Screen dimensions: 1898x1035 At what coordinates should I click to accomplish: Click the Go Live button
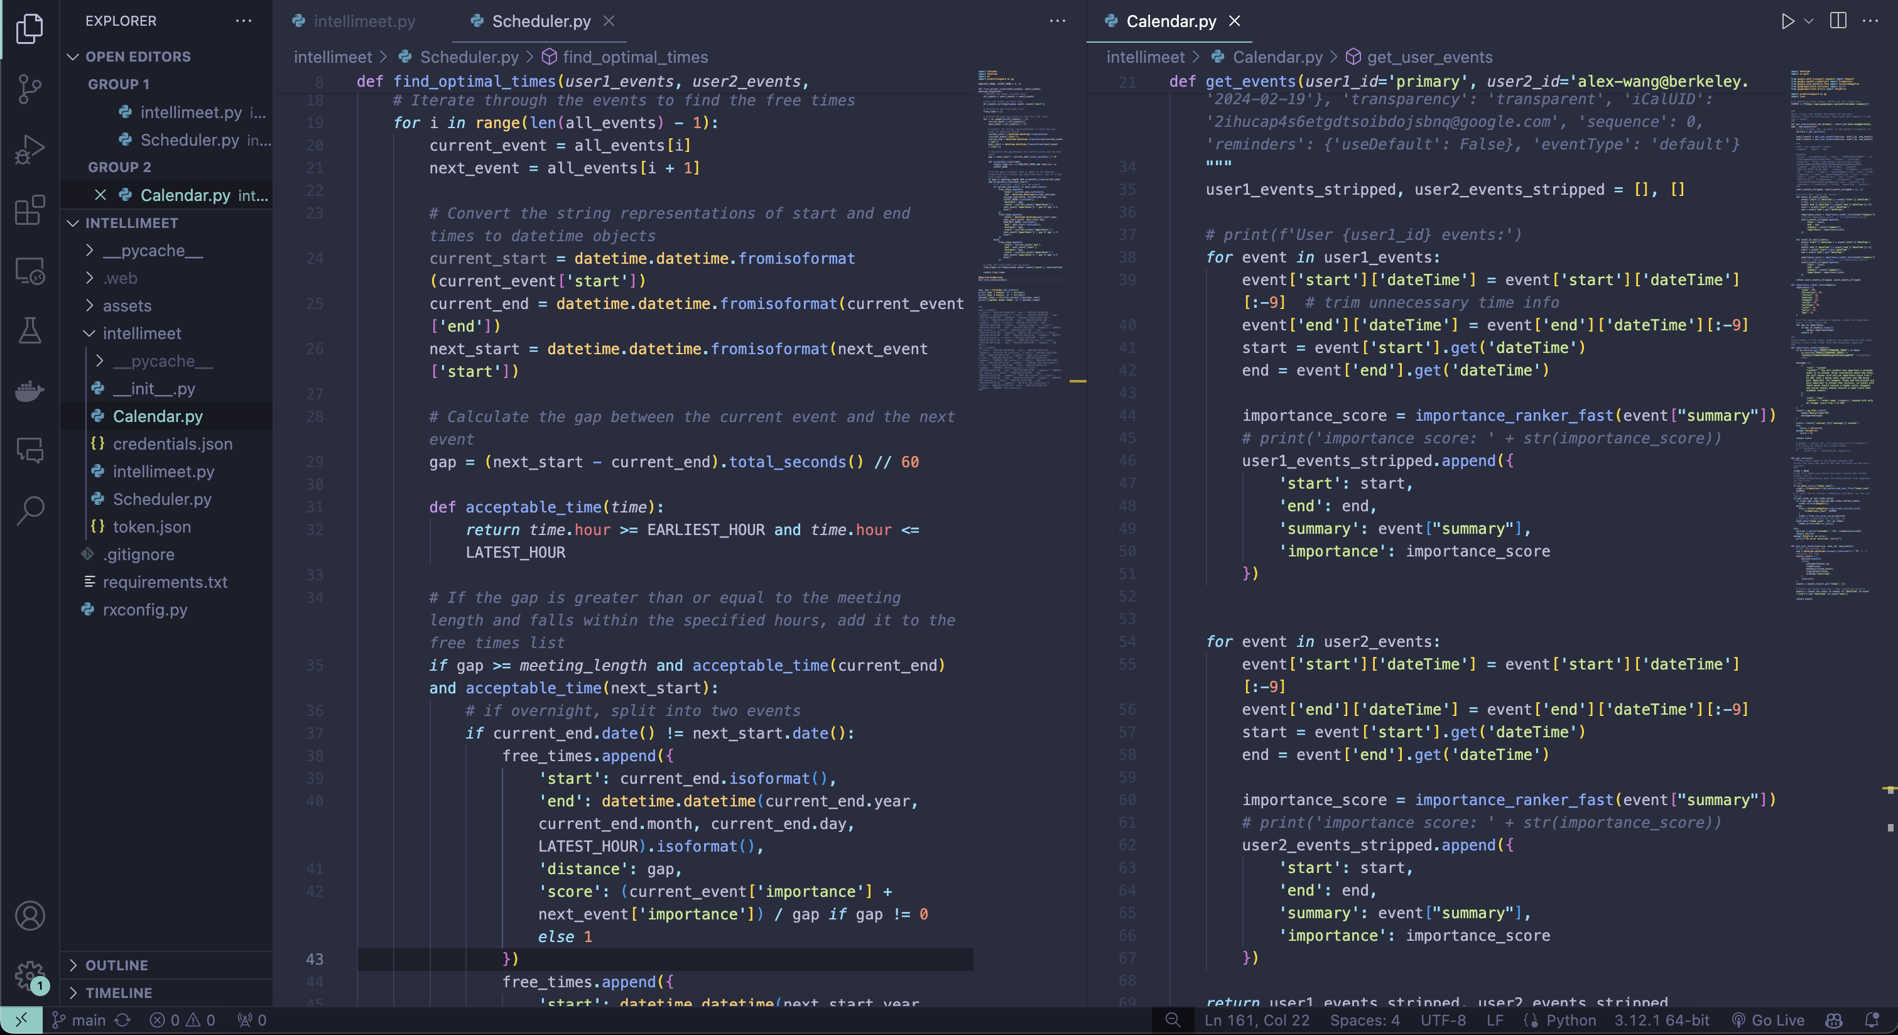click(x=1767, y=1021)
